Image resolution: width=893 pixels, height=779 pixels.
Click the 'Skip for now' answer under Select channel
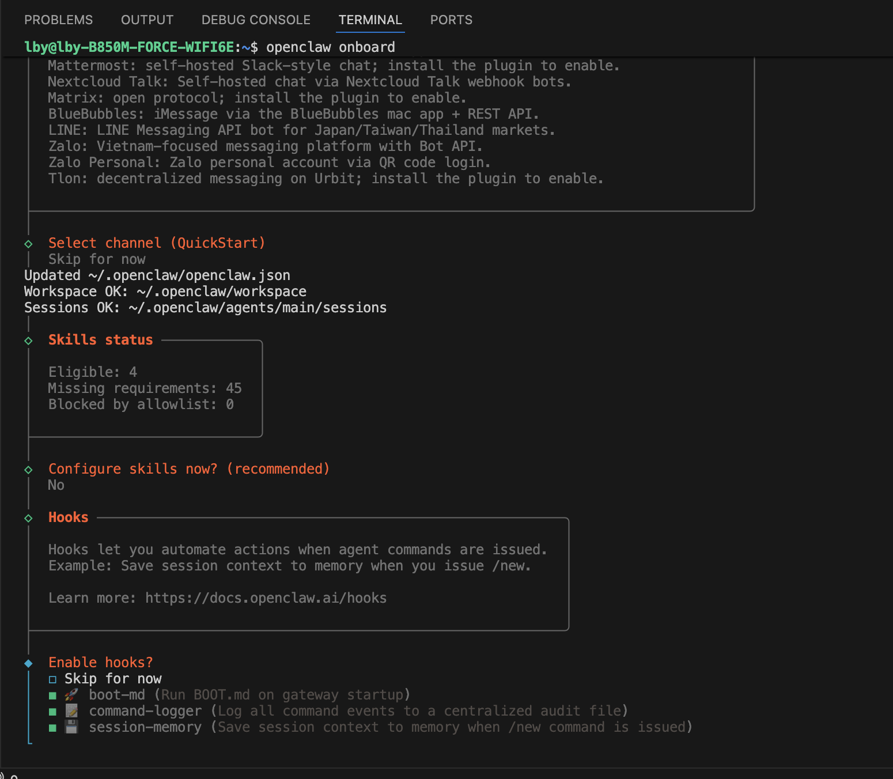coord(97,259)
